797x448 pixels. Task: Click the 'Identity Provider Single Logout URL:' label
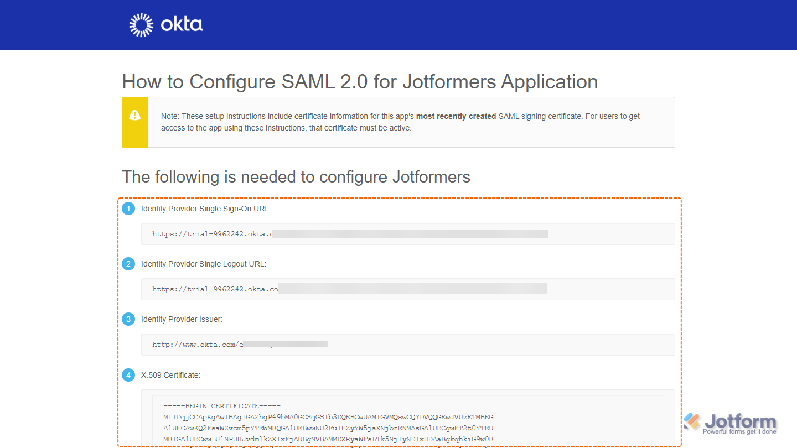204,264
